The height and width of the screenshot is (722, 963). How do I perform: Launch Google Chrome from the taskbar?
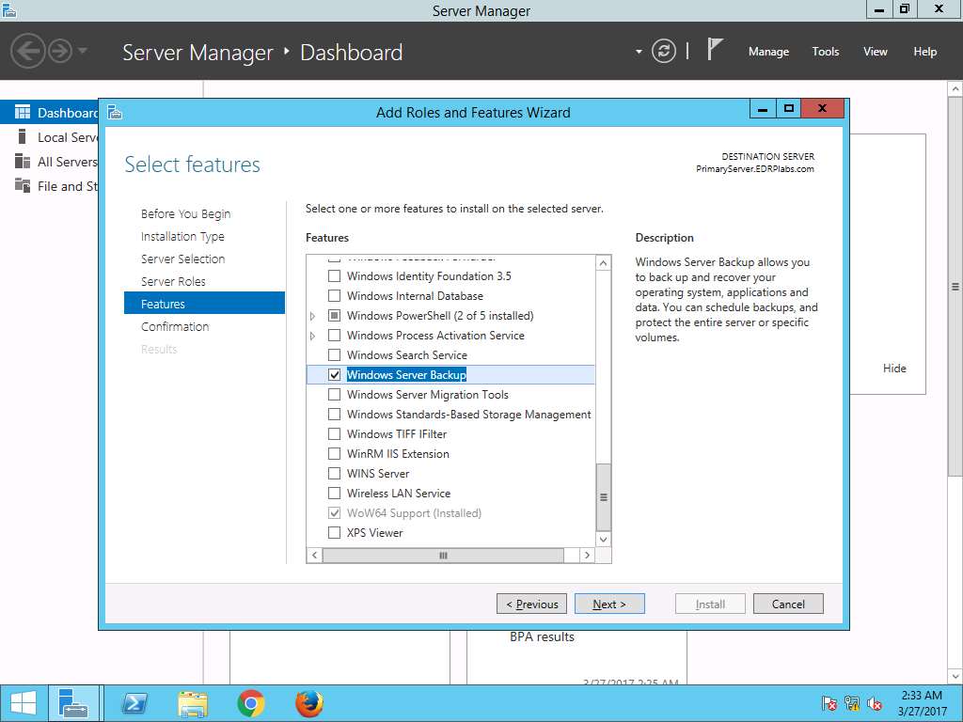[250, 703]
